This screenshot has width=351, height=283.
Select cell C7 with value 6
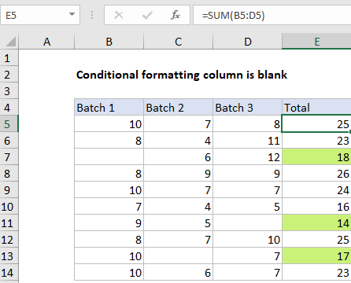tap(179, 157)
